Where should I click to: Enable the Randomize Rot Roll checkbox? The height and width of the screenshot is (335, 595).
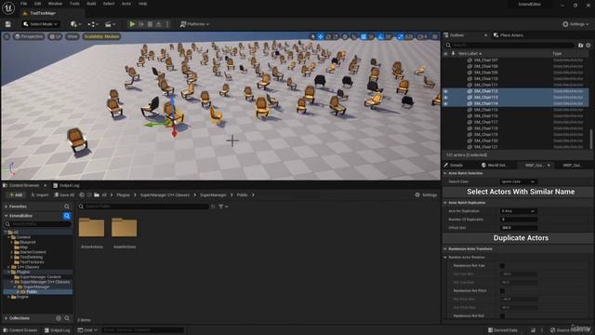click(502, 316)
